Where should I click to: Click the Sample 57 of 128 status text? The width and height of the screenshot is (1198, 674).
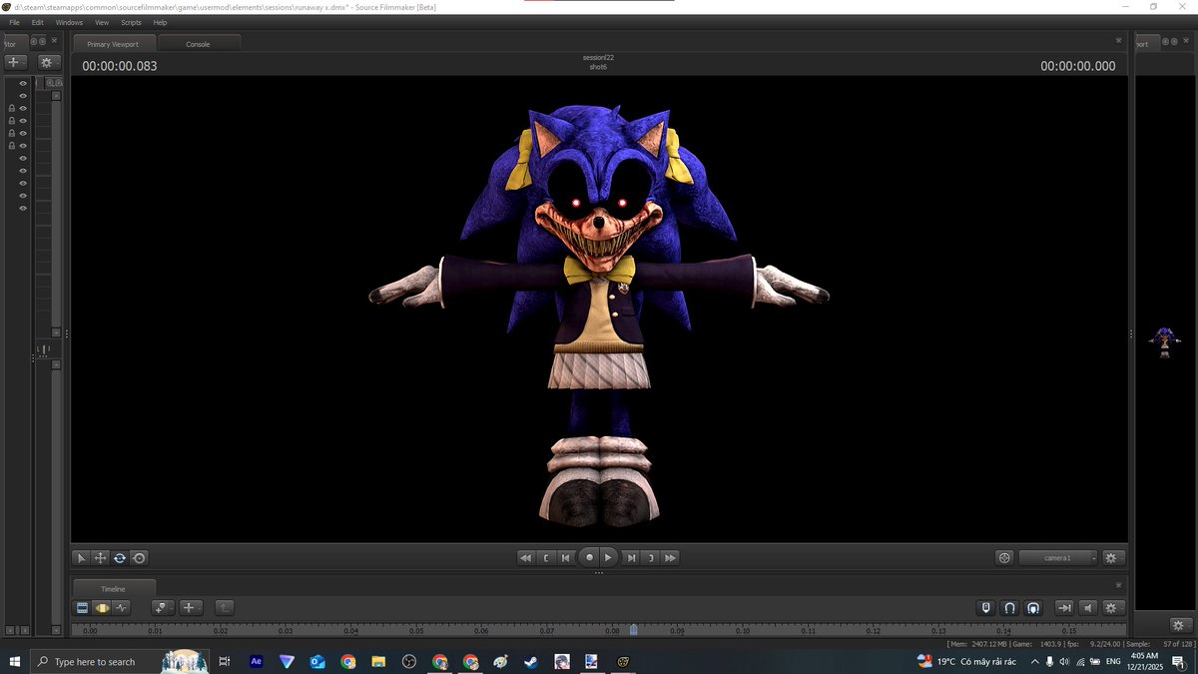point(1161,644)
